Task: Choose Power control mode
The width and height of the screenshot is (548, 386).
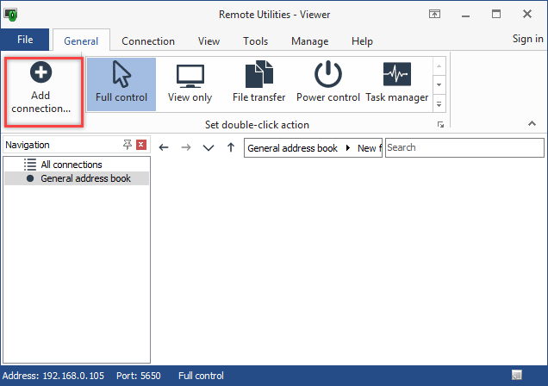Action: pos(327,84)
